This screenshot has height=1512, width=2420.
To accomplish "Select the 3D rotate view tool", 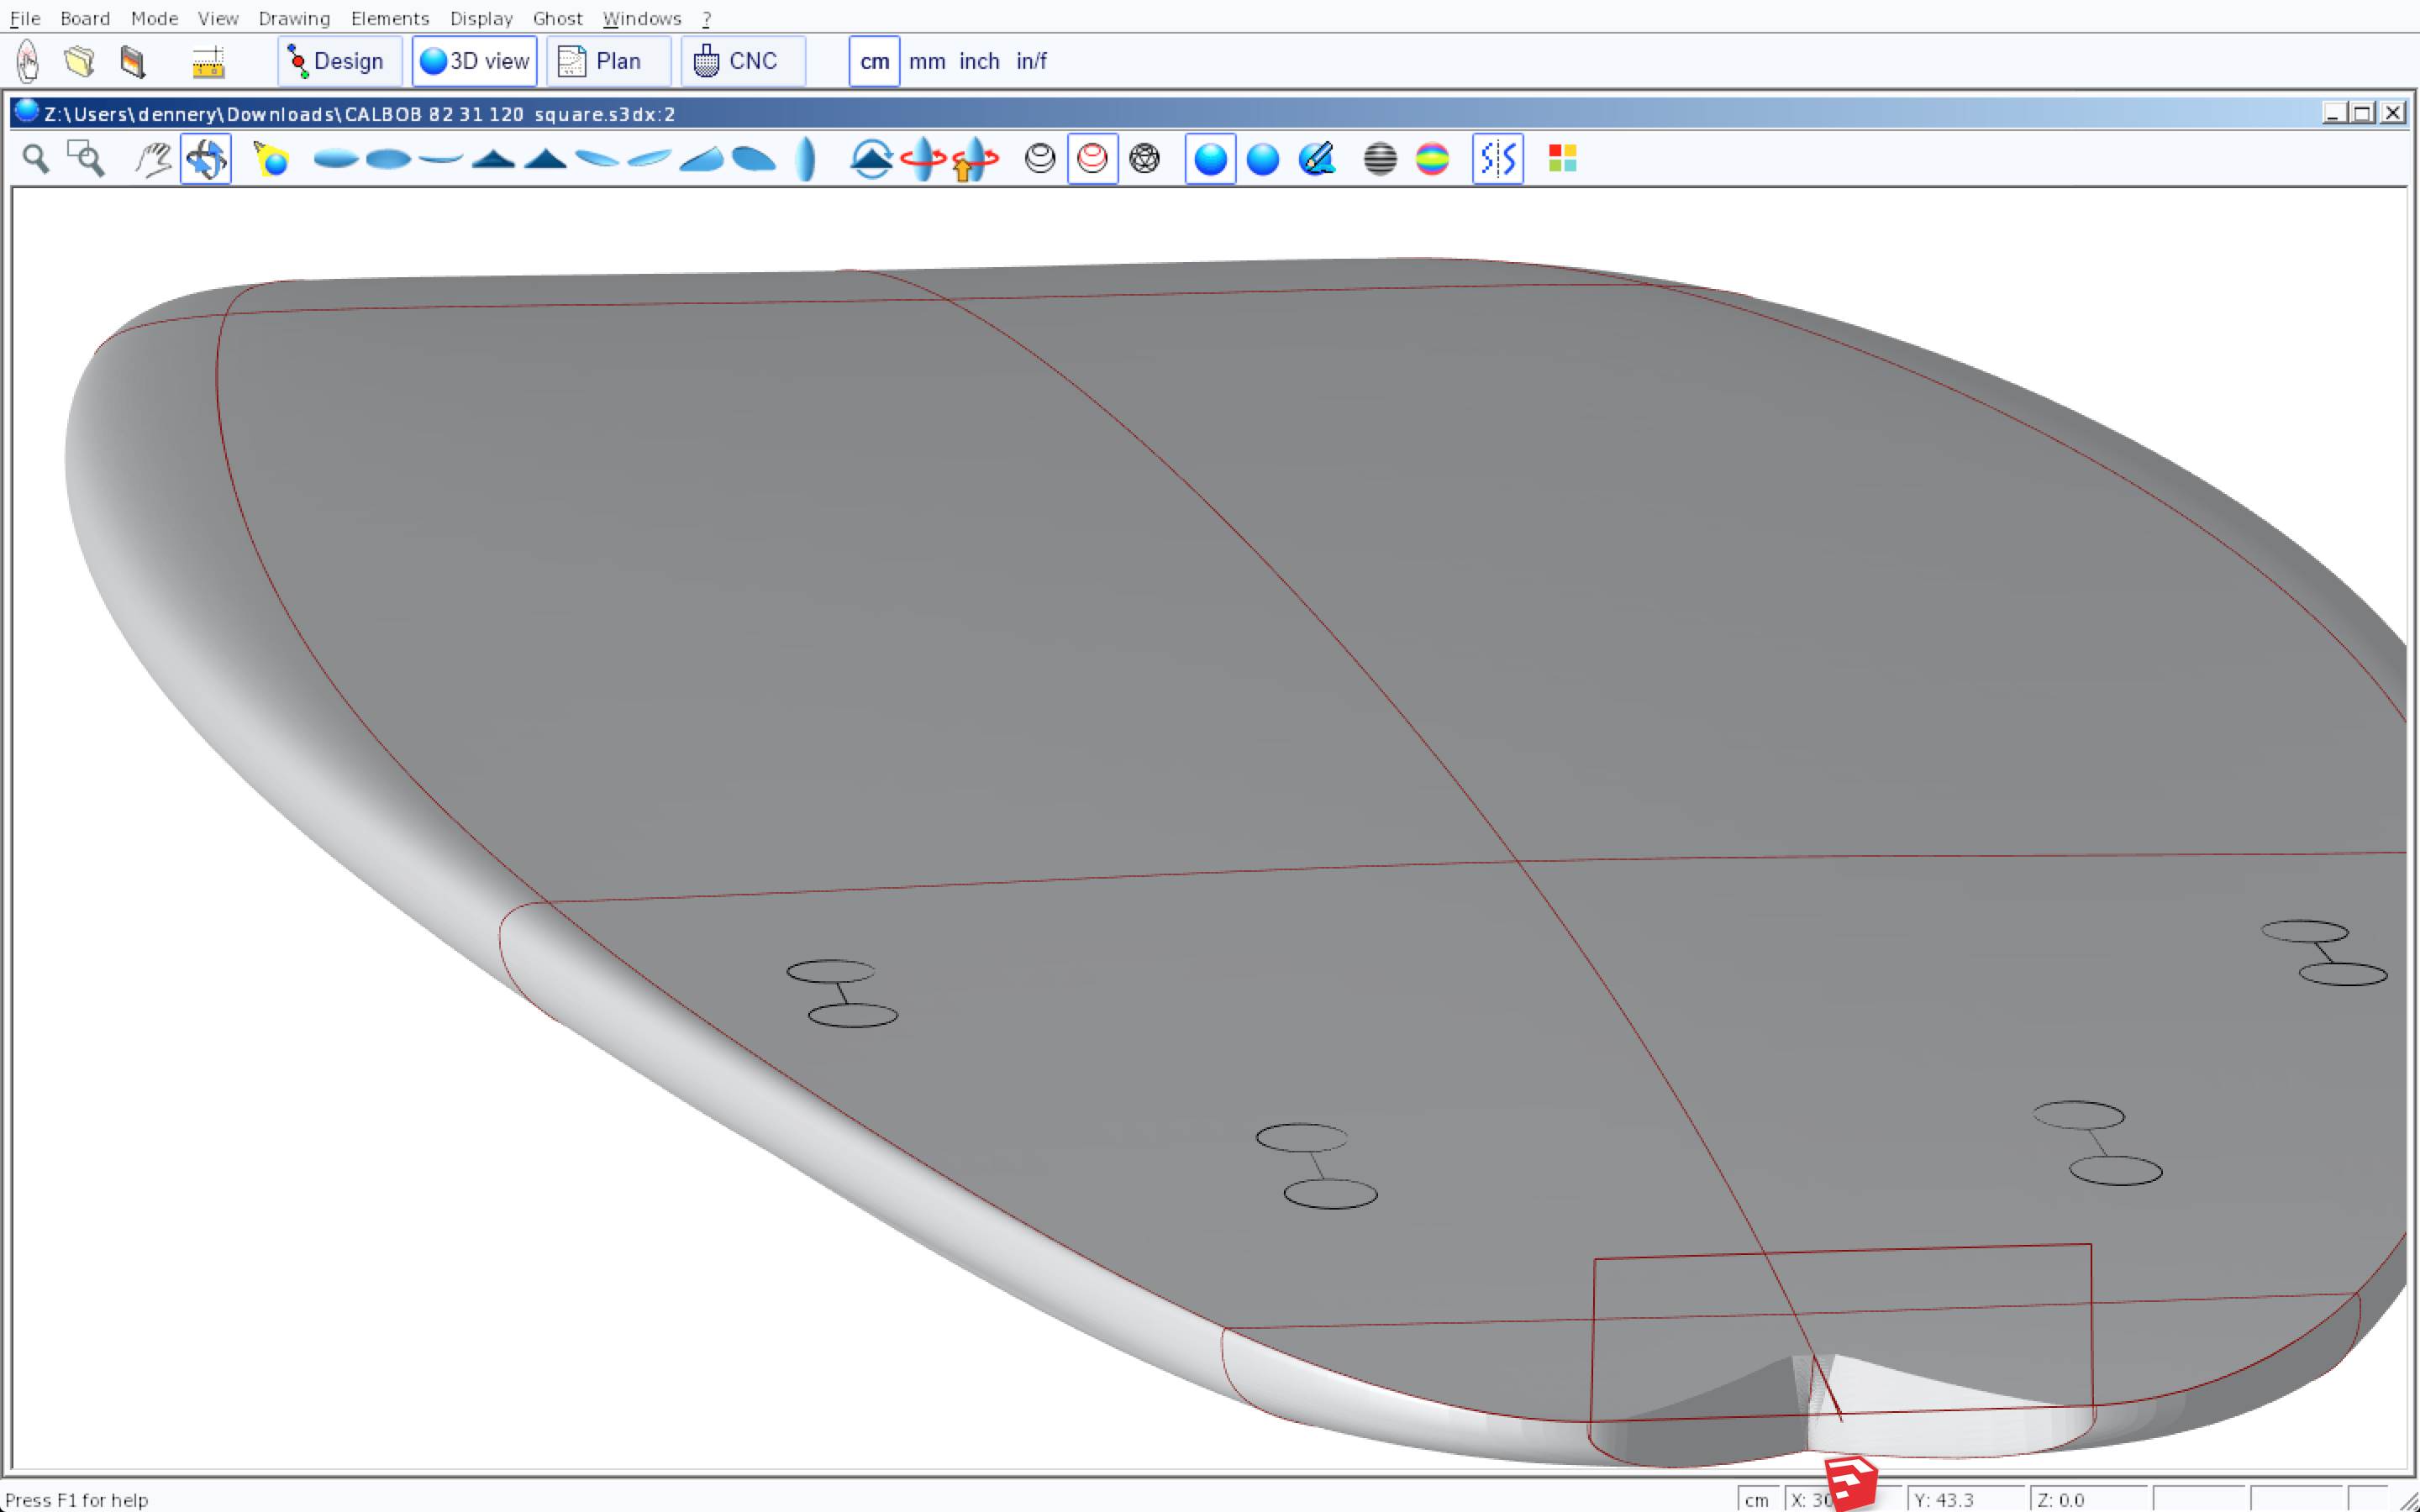I will click(x=206, y=159).
